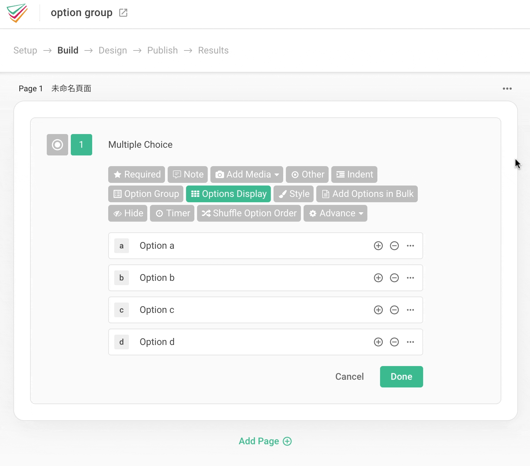Click the Cancel button
530x466 pixels.
(x=349, y=377)
